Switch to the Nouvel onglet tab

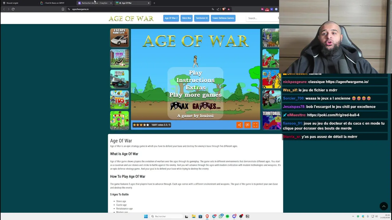pos(19,3)
